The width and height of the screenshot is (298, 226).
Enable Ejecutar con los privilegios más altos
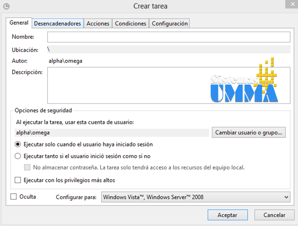click(18, 180)
